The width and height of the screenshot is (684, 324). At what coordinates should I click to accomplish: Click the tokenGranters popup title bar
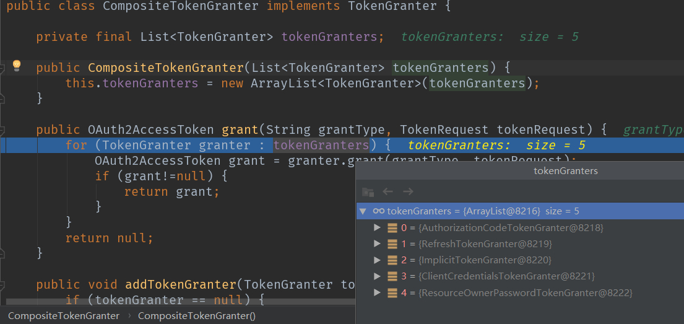520,171
